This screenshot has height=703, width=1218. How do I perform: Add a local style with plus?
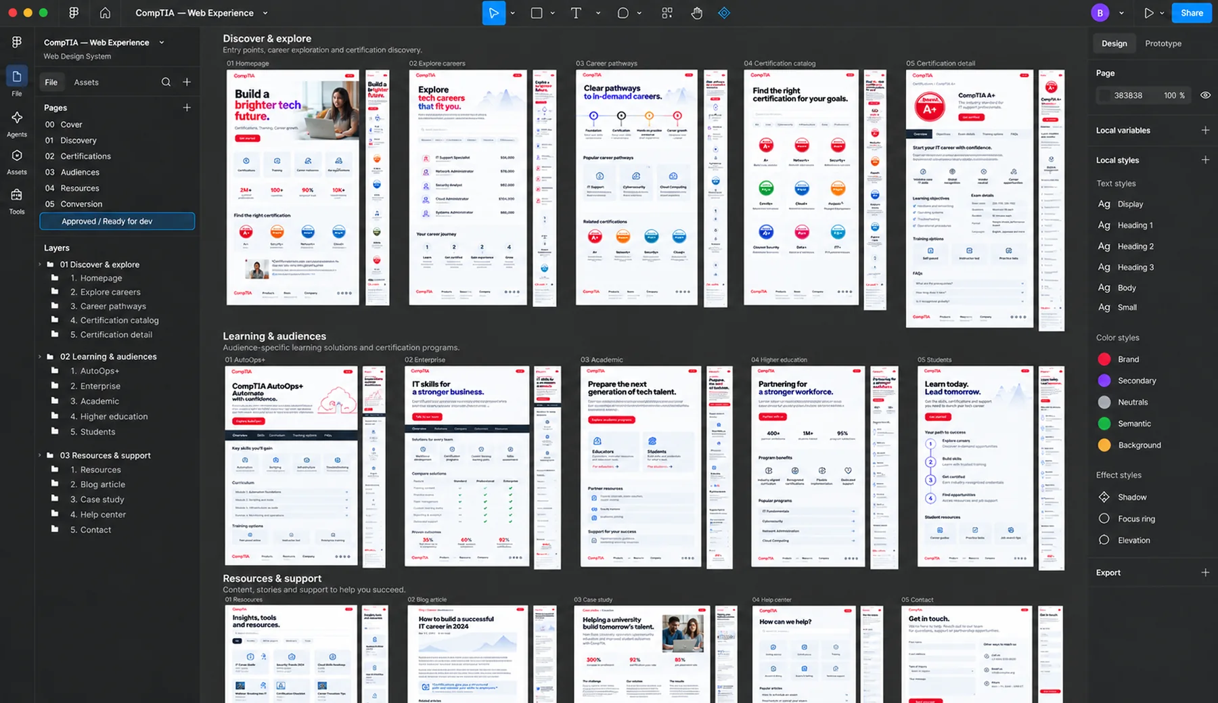click(x=1205, y=160)
